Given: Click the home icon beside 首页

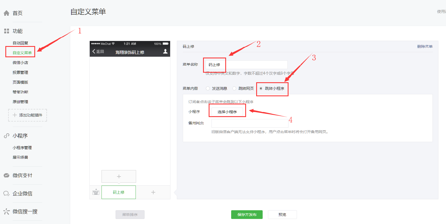Looking at the screenshot, I should (6, 13).
